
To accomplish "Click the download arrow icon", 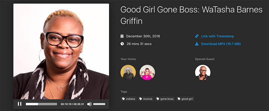I will coord(197,44).
